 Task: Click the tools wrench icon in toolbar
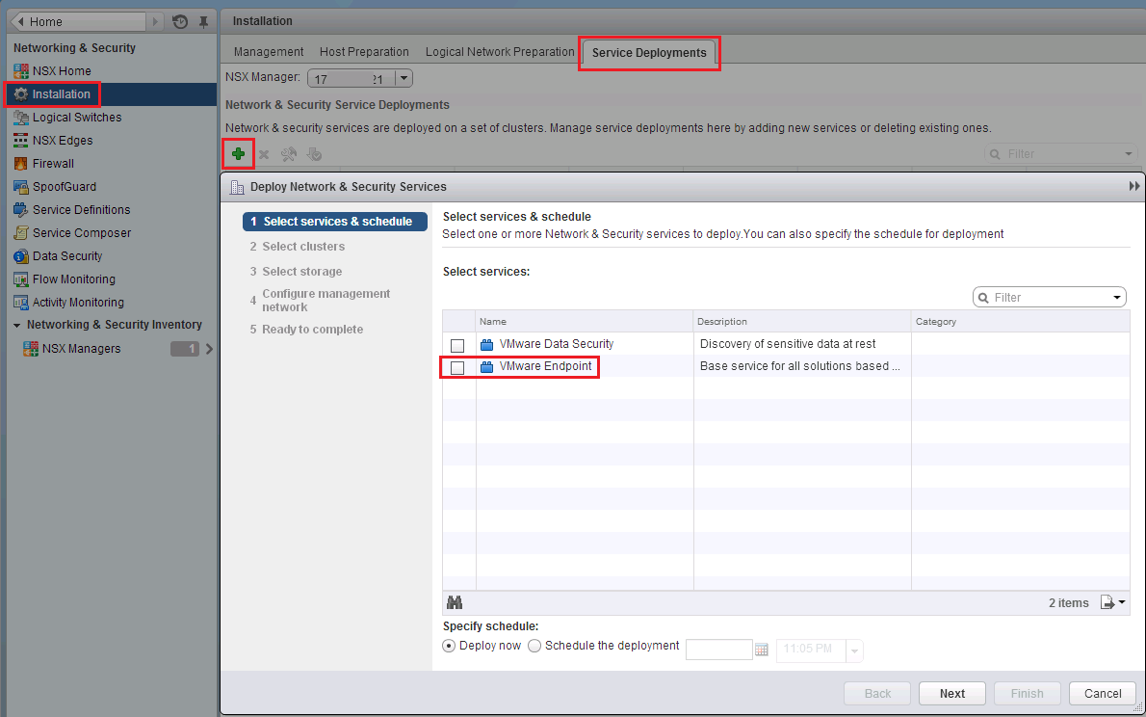(289, 154)
